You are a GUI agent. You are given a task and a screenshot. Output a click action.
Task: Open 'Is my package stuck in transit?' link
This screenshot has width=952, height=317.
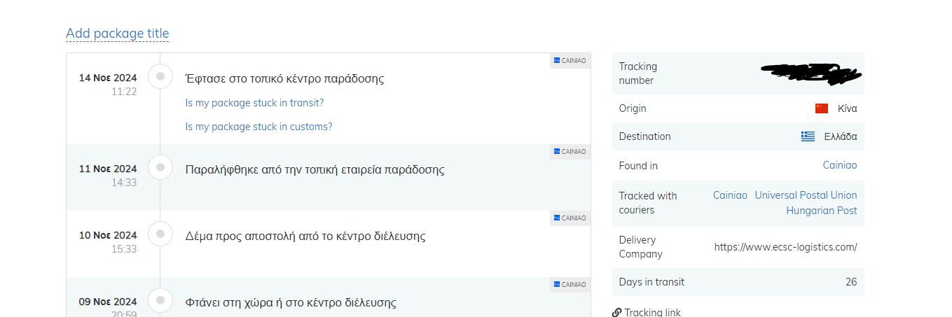254,103
